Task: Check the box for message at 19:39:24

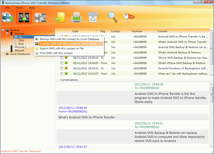Action: click(x=62, y=58)
